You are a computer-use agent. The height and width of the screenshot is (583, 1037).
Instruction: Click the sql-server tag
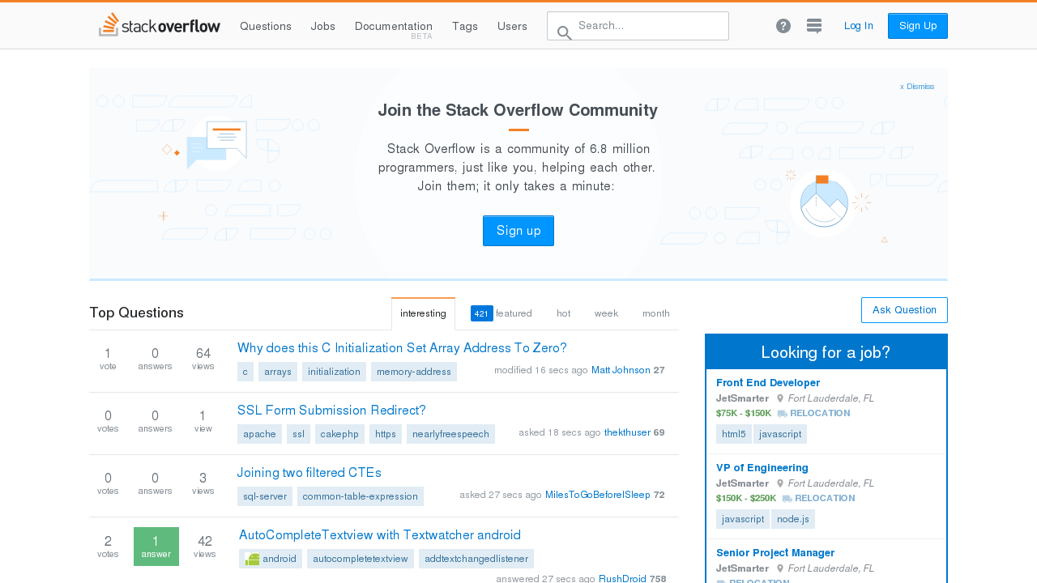point(265,496)
